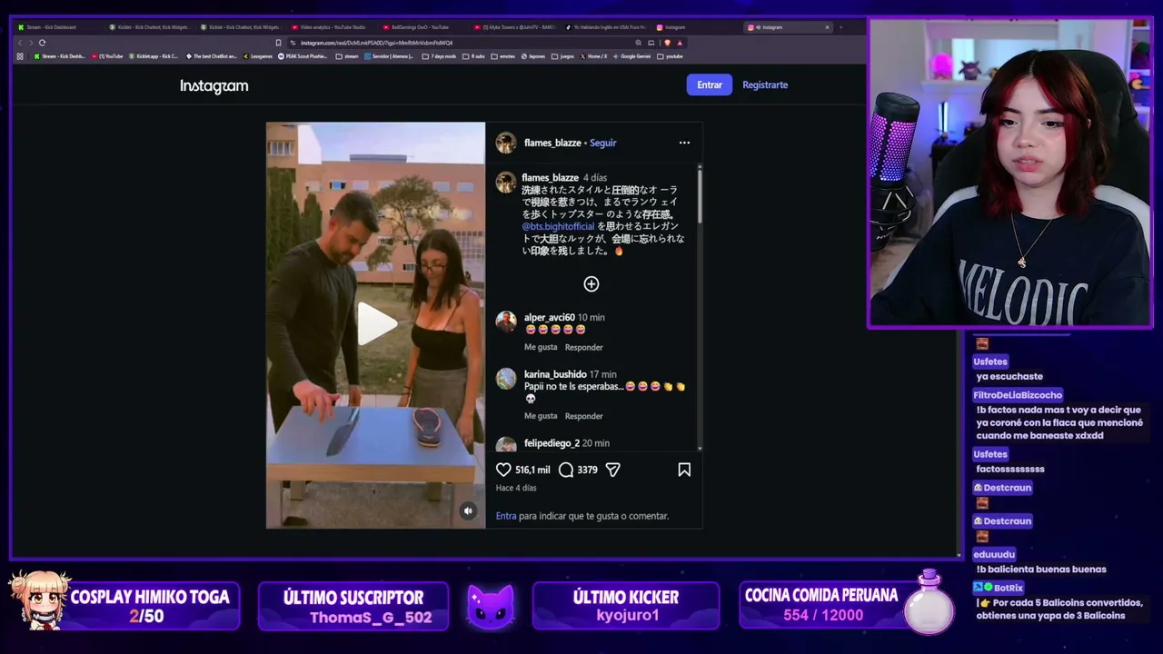This screenshot has height=654, width=1163.
Task: Switch to Yo Hablando Inglés TikTok tab
Action: tap(605, 27)
